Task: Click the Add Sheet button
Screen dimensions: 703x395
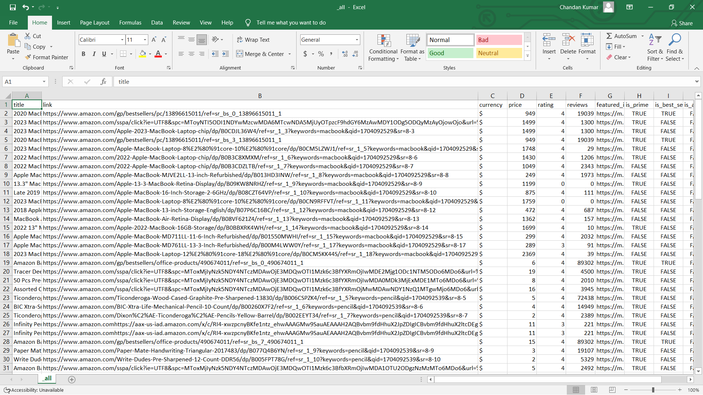Action: [x=72, y=380]
